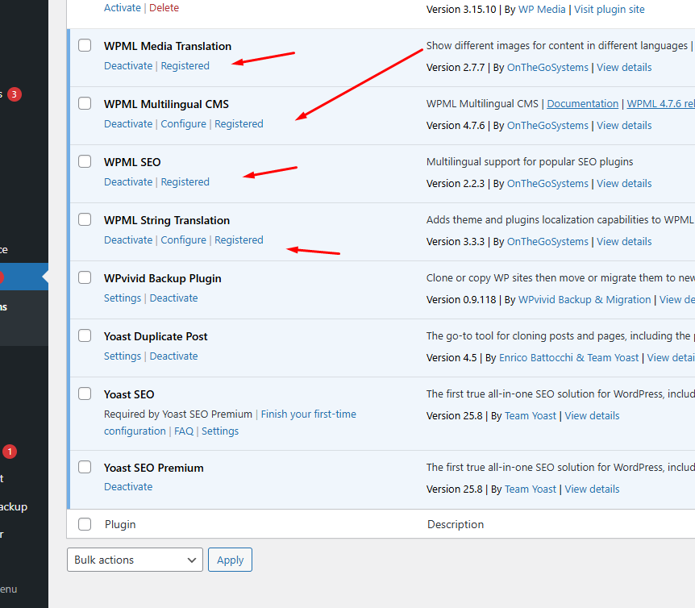Open the Bulk actions dropdown

(135, 560)
